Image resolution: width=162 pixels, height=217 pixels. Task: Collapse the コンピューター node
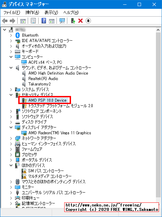11,57
